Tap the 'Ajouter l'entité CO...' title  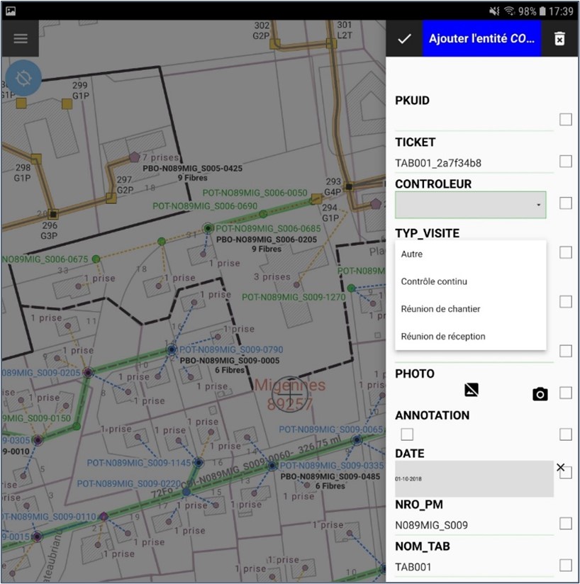481,39
